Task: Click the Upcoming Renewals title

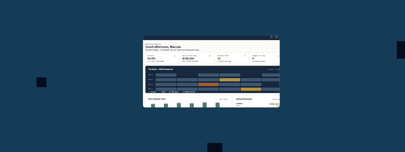Action: (x=244, y=99)
